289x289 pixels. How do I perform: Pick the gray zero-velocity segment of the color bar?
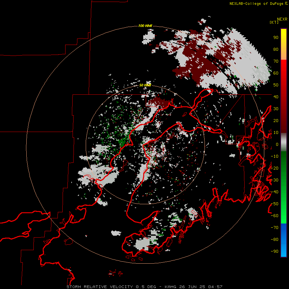(x=284, y=142)
